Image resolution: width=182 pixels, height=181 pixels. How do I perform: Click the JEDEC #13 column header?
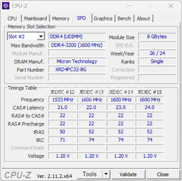click(91, 92)
